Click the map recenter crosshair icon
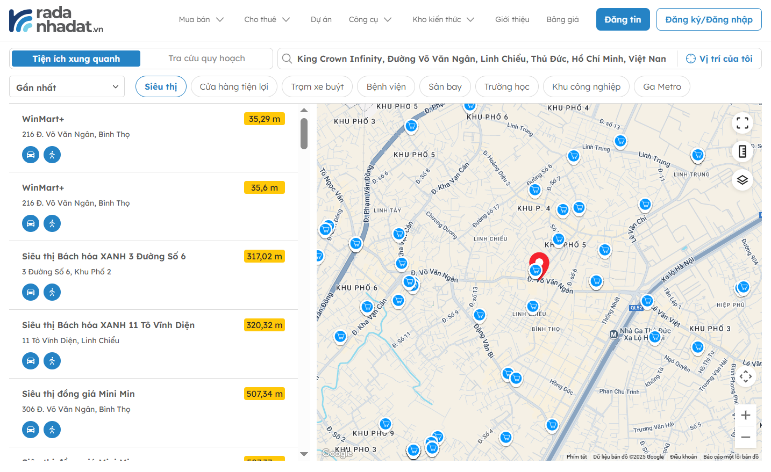The width and height of the screenshot is (771, 472). 746,376
